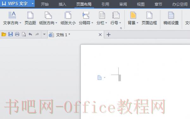Open the 视图 tab
190x119 pixels.
141,4
